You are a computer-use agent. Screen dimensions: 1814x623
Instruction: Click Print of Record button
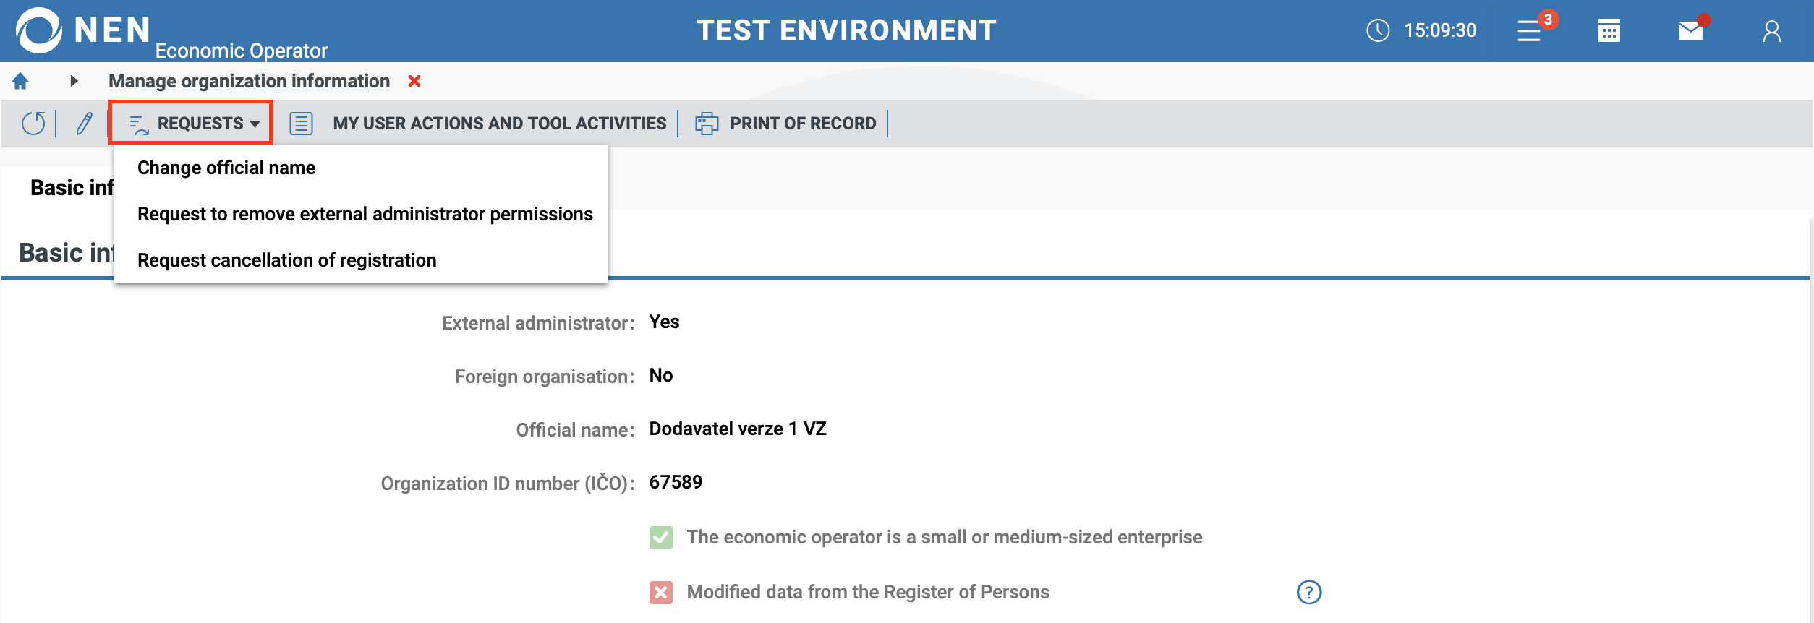[802, 124]
